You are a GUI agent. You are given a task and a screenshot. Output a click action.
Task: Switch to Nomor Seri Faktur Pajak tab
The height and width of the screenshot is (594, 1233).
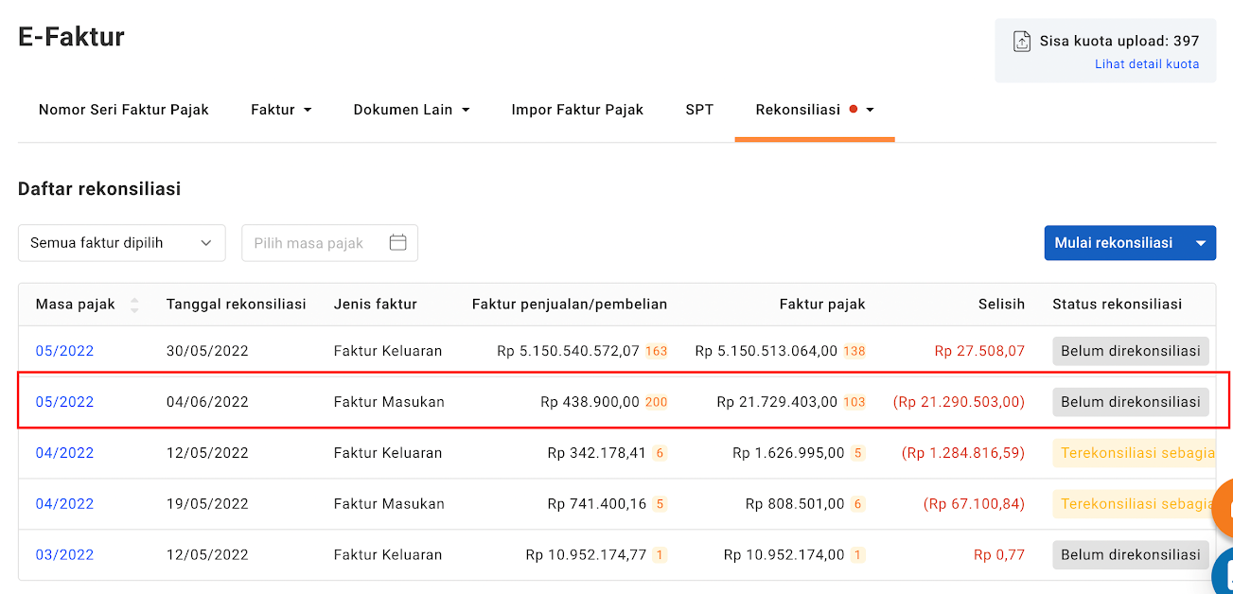(x=124, y=110)
